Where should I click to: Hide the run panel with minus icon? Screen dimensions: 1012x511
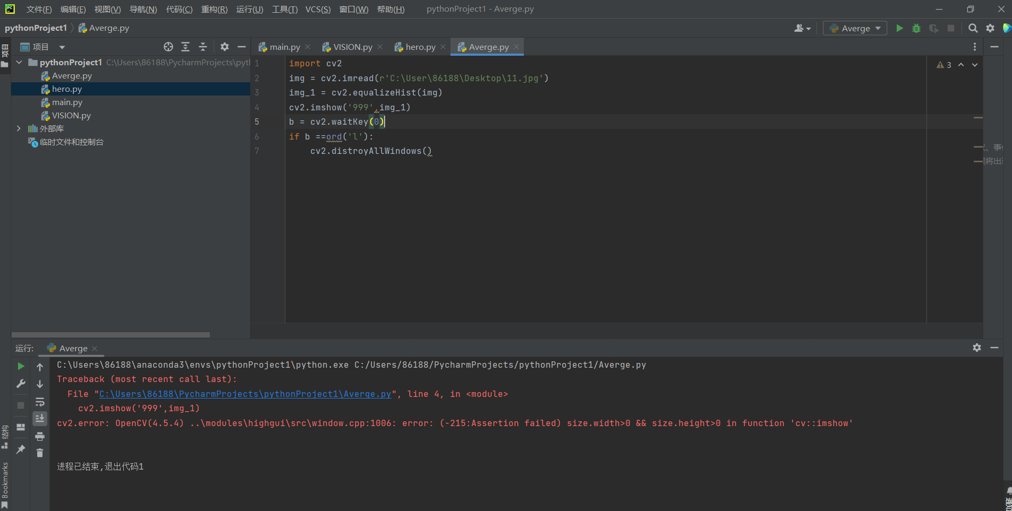pyautogui.click(x=994, y=348)
